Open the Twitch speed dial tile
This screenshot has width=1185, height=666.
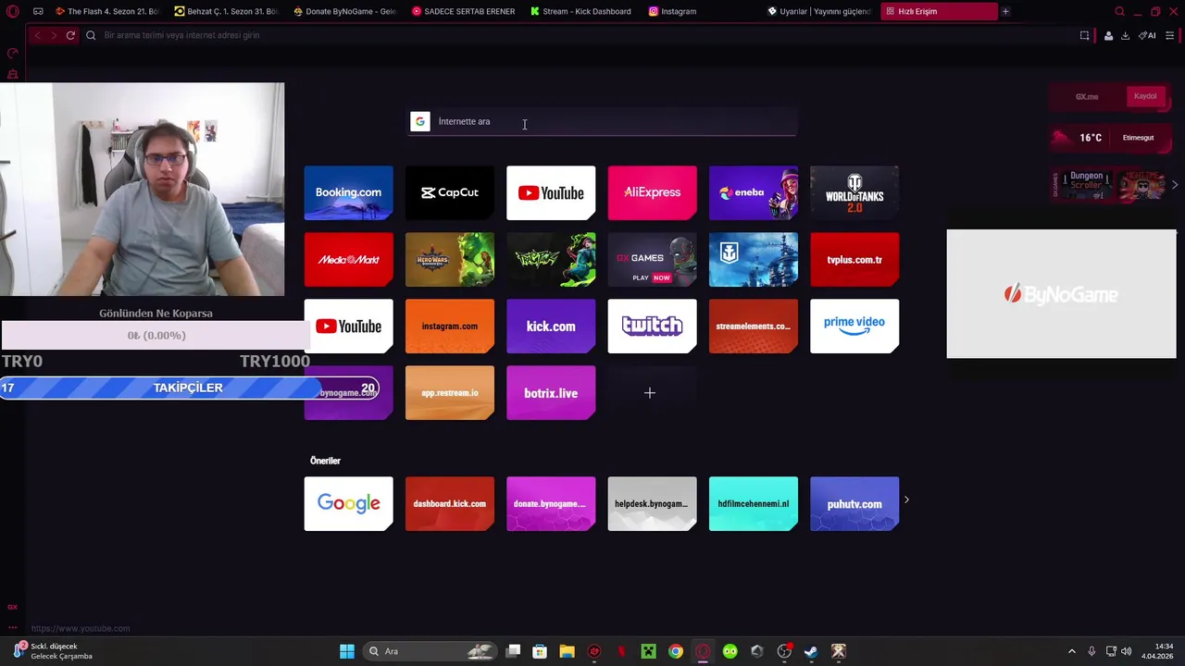[x=652, y=326]
